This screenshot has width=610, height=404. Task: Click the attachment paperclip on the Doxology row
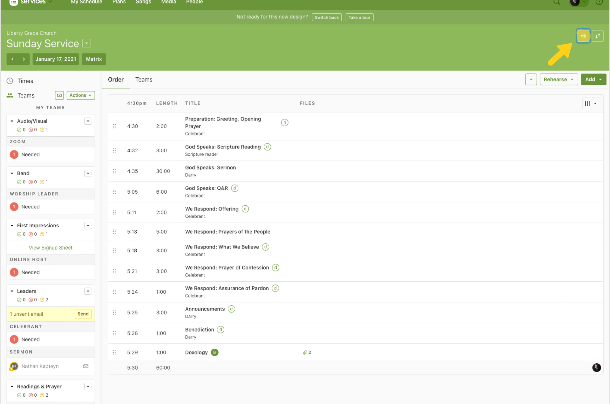[x=305, y=353]
